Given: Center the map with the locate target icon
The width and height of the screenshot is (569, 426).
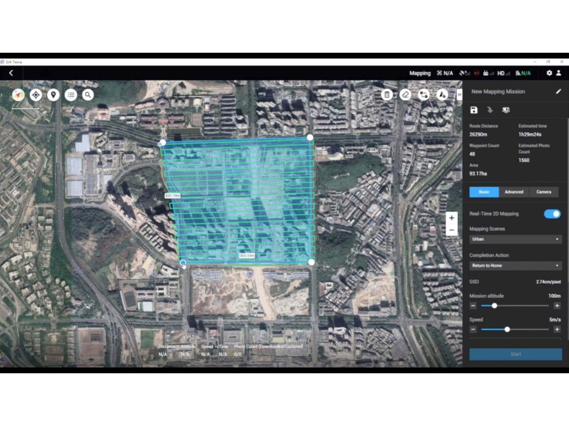Looking at the screenshot, I should (36, 95).
